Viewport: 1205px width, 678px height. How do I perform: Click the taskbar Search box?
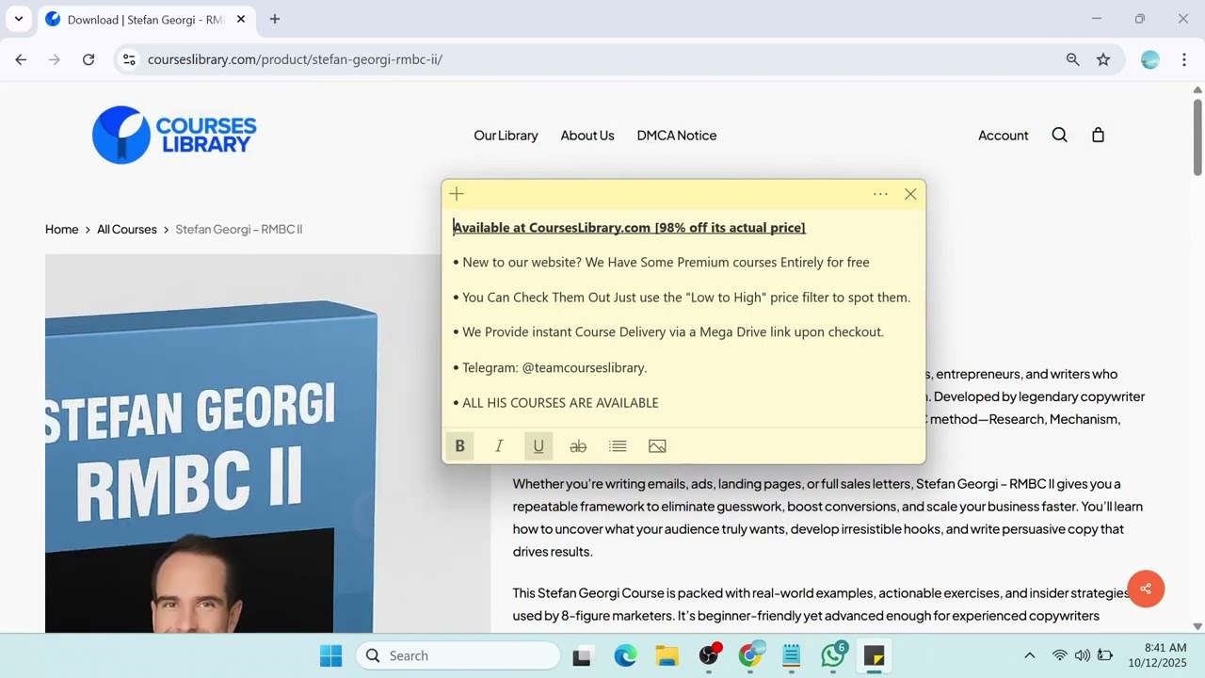coord(458,655)
